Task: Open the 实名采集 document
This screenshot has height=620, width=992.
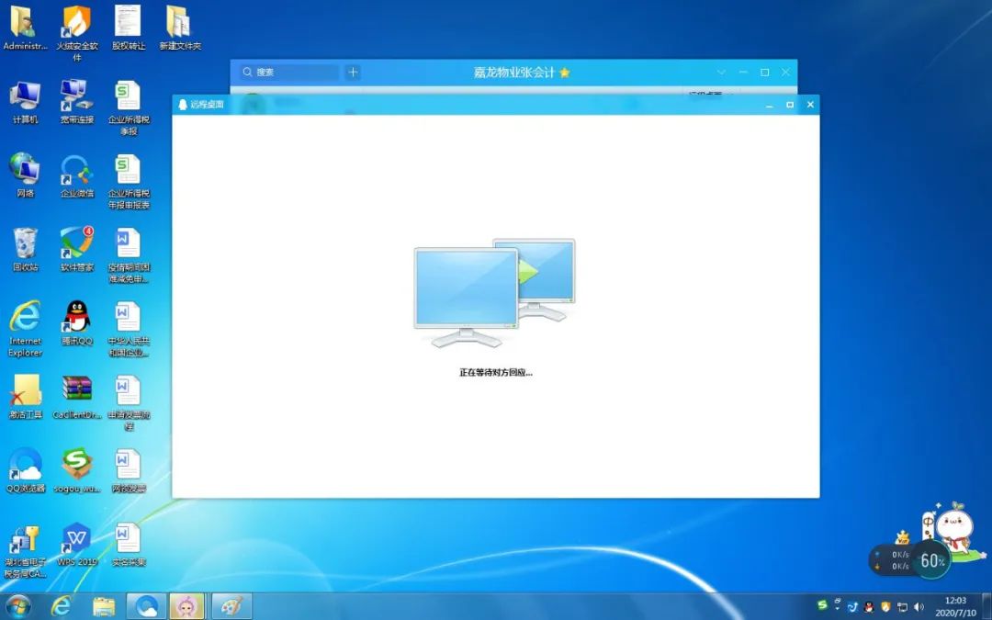Action: pos(129,545)
